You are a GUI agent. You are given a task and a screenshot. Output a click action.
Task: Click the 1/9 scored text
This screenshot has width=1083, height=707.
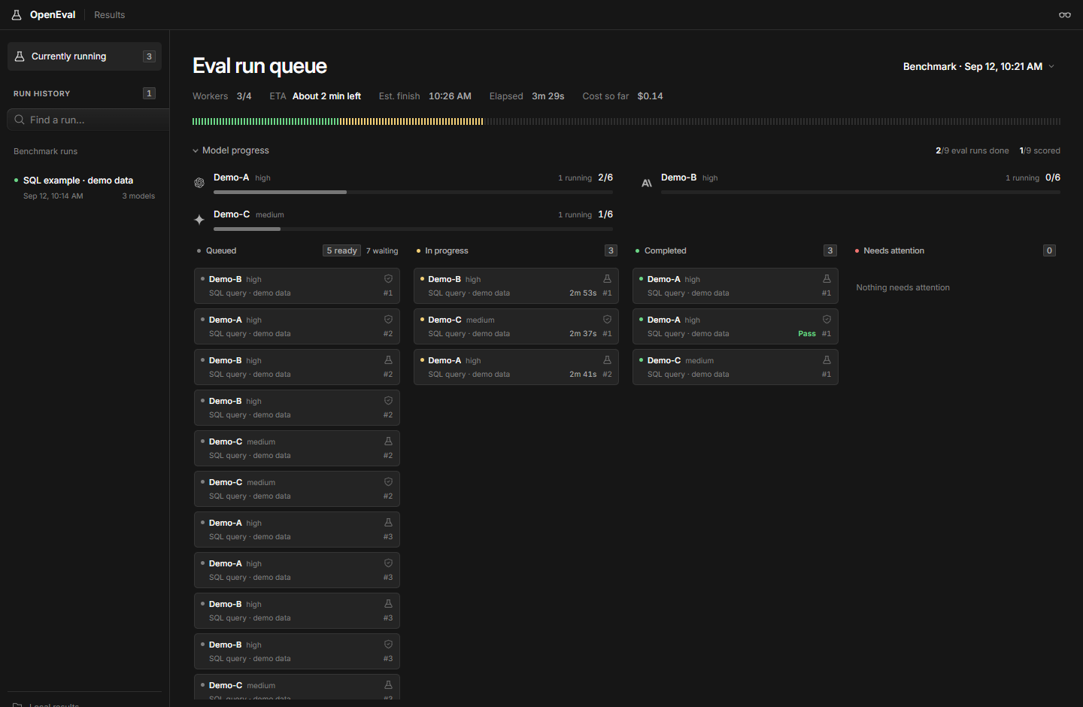point(1039,150)
